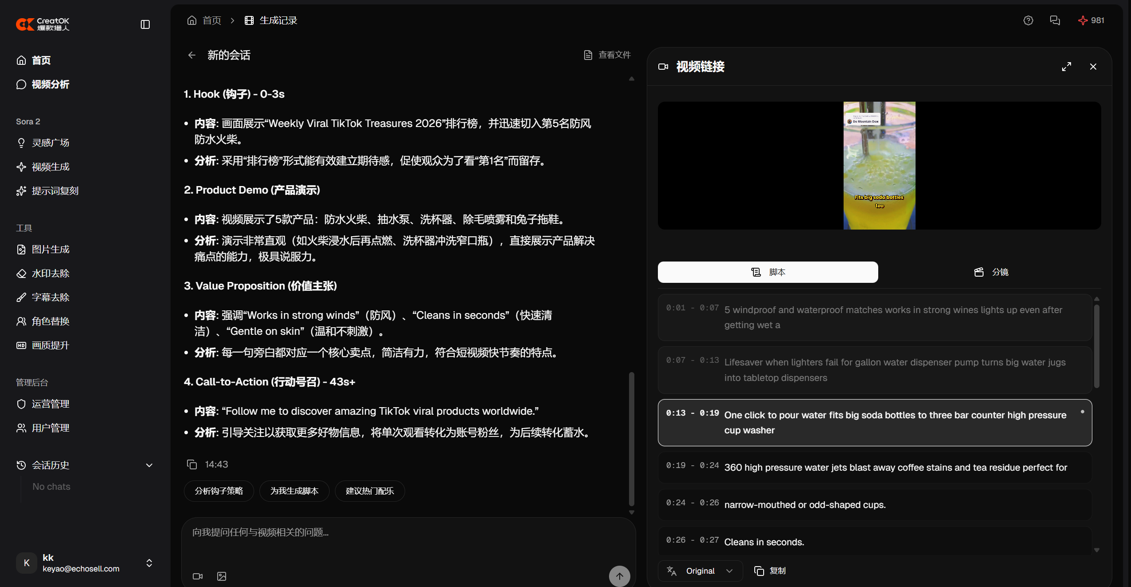Click the 灵感广场 lightbulb icon
Image resolution: width=1131 pixels, height=587 pixels.
click(21, 143)
